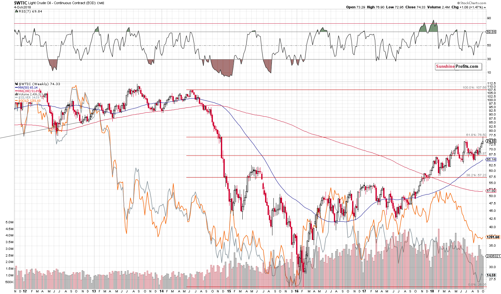This screenshot has height=294, width=501.
Task: Click the volume bars icon in the legend
Action: click(x=16, y=94)
